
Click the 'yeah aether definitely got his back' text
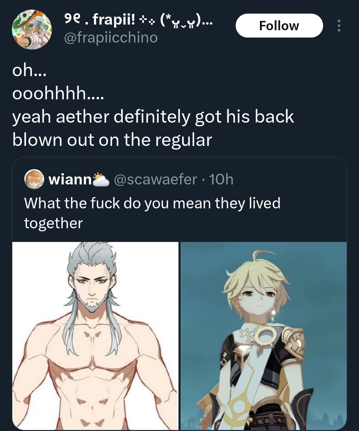tap(153, 117)
